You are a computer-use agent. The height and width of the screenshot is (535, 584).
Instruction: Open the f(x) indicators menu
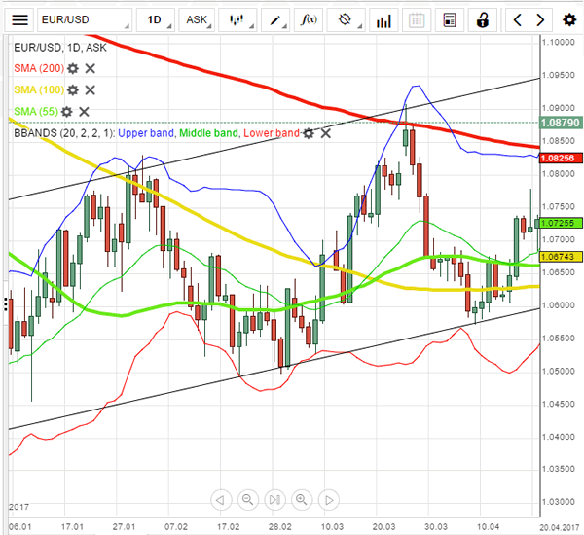[x=309, y=19]
